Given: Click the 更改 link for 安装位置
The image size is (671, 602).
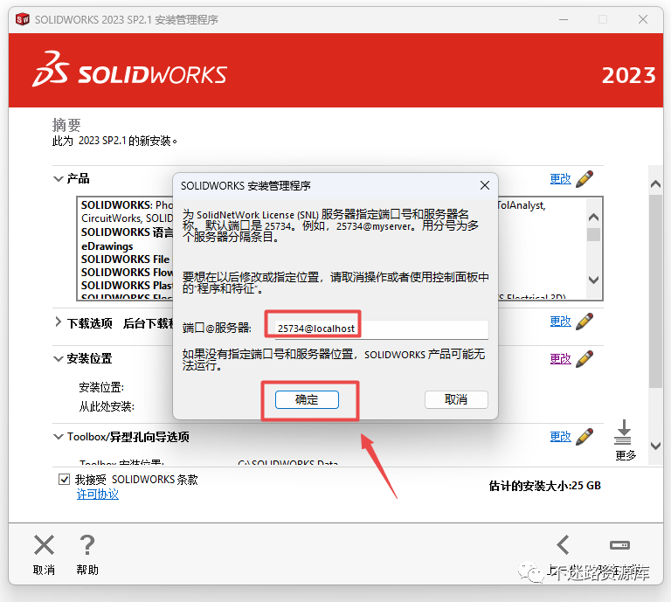Looking at the screenshot, I should [x=560, y=358].
